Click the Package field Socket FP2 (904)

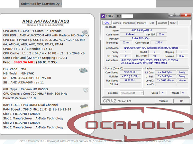pos(143,38)
